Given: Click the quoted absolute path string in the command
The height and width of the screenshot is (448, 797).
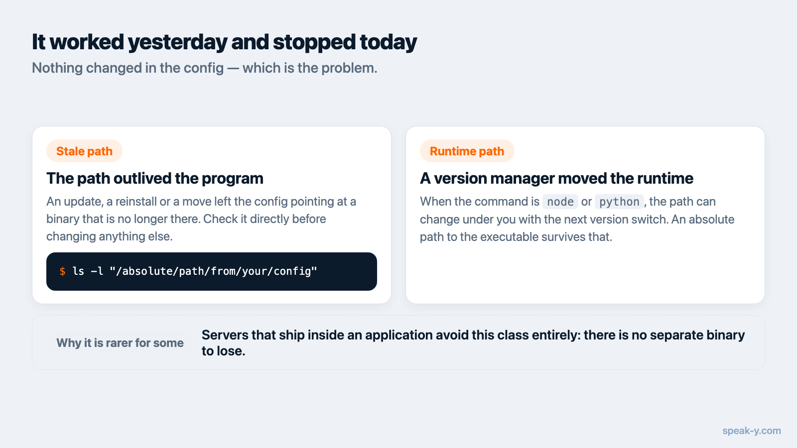Looking at the screenshot, I should 214,271.
